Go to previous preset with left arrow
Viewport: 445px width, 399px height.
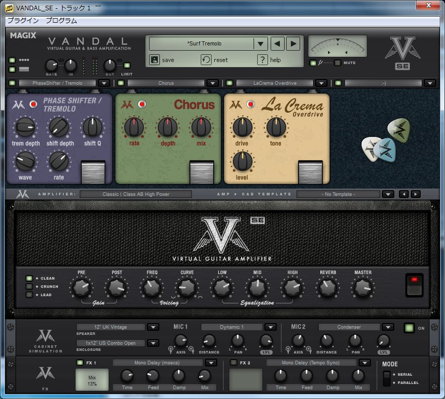click(277, 43)
